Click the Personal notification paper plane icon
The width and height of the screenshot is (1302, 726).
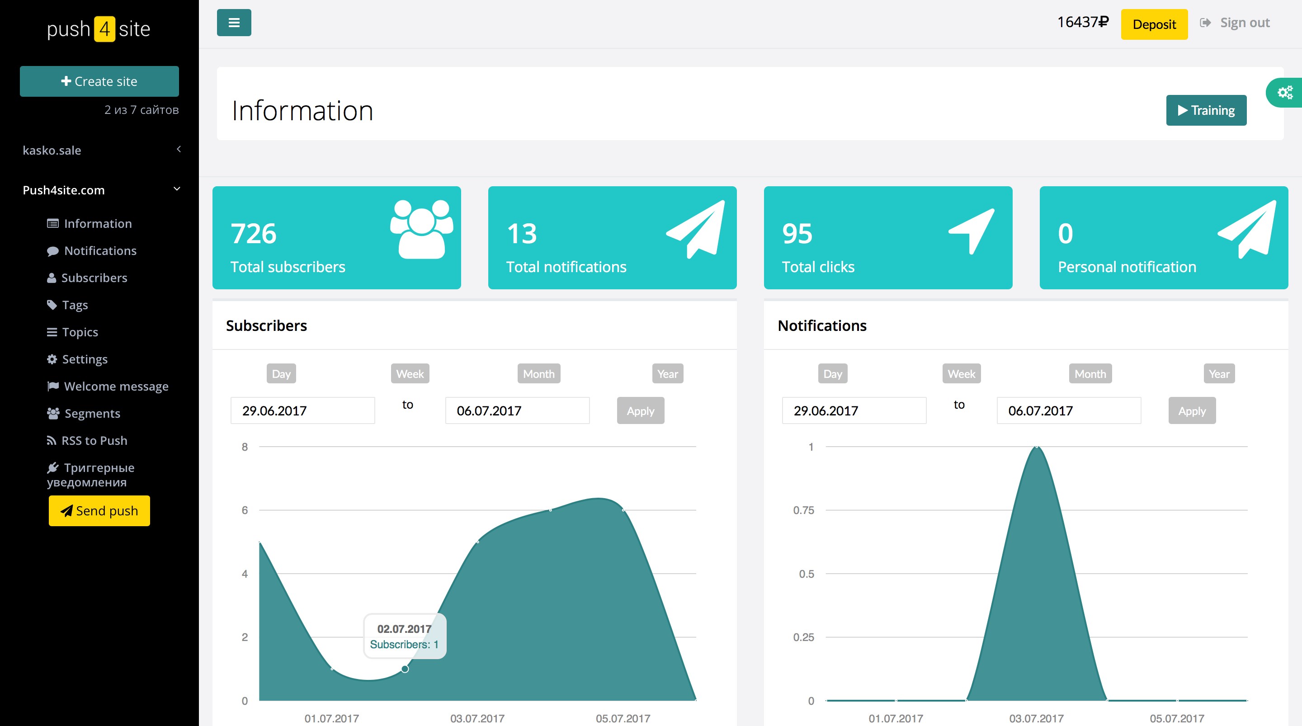point(1247,229)
